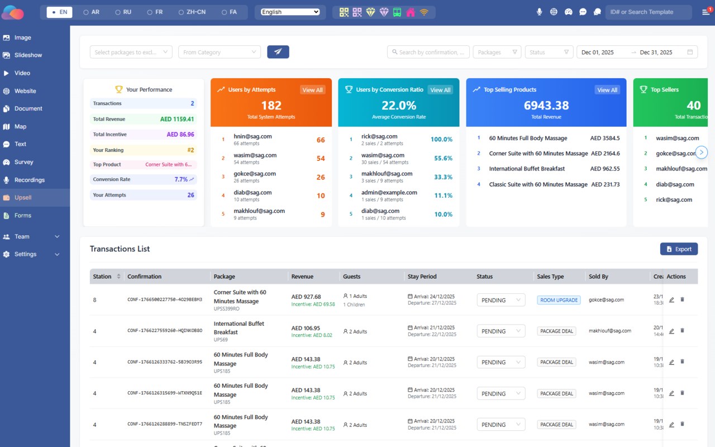715x447 pixels.
Task: Open the Packages filter dropdown
Action: 497,52
